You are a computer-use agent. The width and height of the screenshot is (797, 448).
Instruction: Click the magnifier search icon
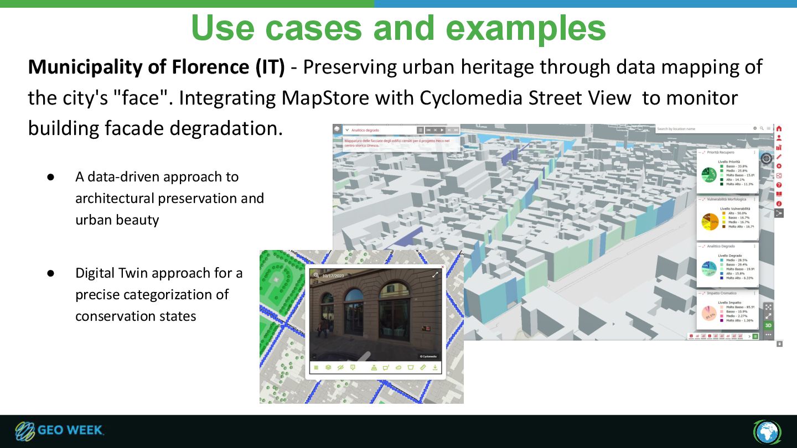762,128
